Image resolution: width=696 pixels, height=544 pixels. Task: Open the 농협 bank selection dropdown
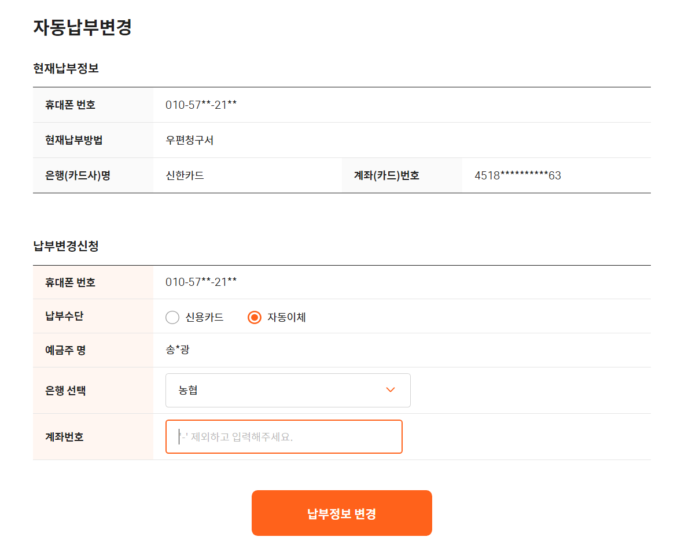pos(288,390)
